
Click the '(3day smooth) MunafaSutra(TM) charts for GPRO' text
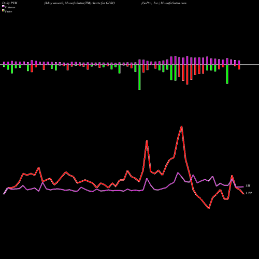pyautogui.click(x=79, y=3)
